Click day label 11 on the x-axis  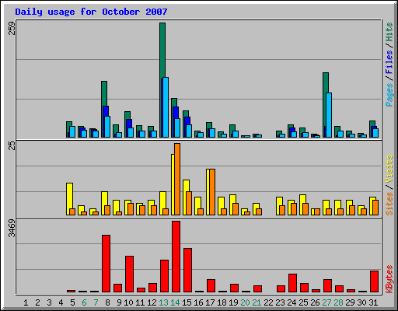coord(140,302)
